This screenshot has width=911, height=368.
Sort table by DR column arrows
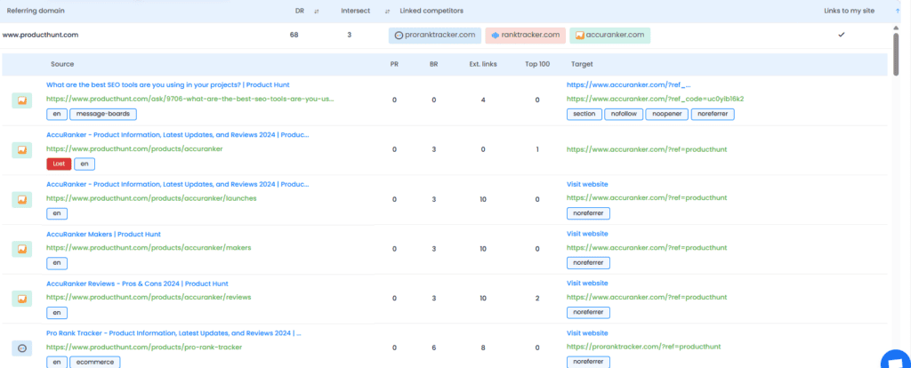click(x=318, y=11)
